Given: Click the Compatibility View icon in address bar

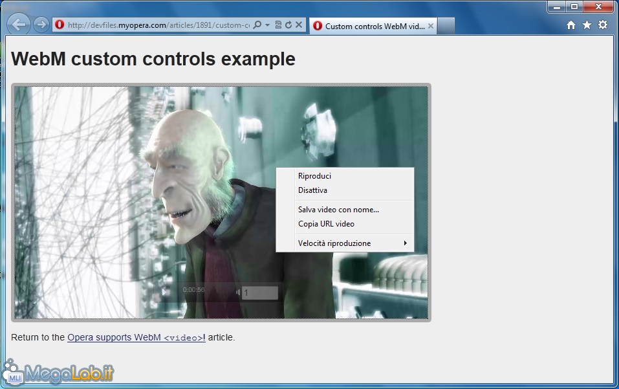Looking at the screenshot, I should click(278, 25).
